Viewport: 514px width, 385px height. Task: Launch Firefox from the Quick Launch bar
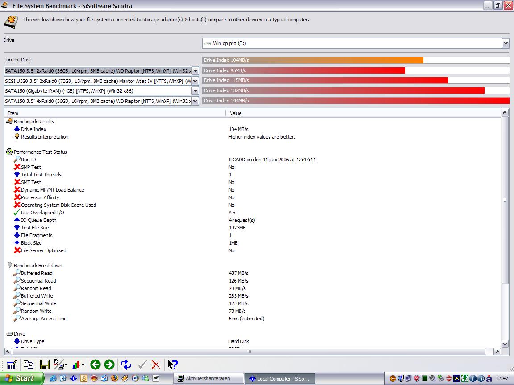click(114, 378)
